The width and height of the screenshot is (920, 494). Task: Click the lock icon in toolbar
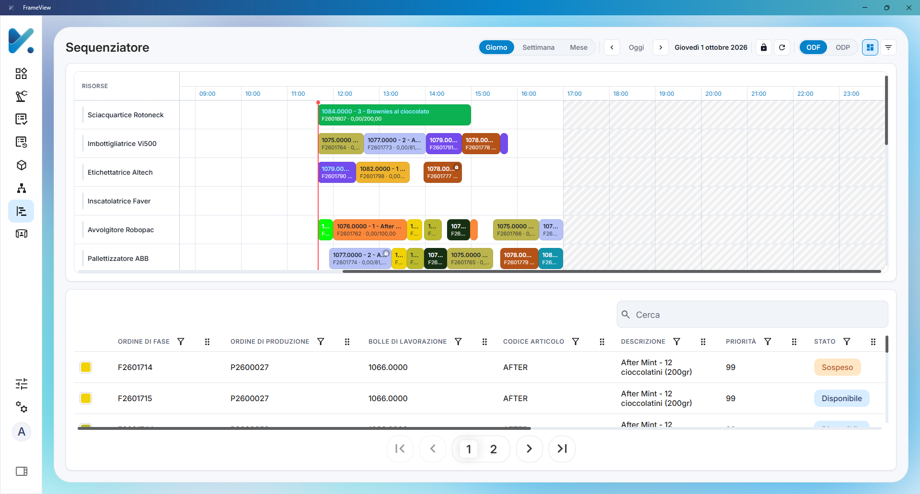[x=764, y=47]
